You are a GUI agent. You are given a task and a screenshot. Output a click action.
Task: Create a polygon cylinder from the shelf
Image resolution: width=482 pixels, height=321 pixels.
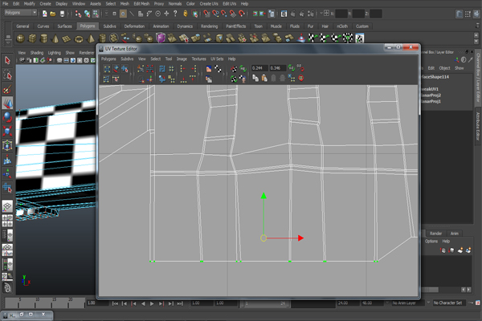[x=43, y=39]
